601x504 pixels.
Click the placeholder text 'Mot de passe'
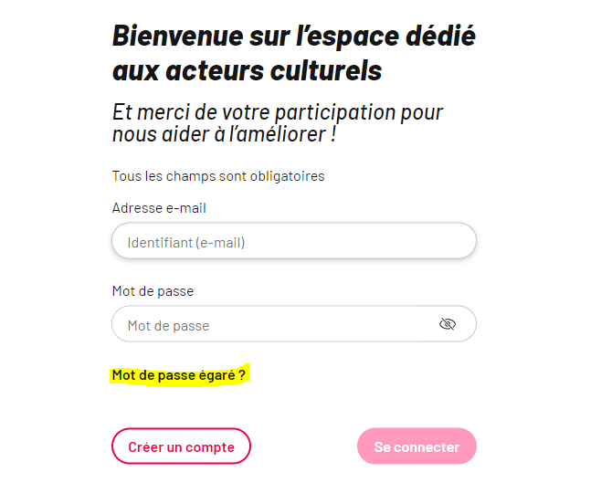coord(169,326)
